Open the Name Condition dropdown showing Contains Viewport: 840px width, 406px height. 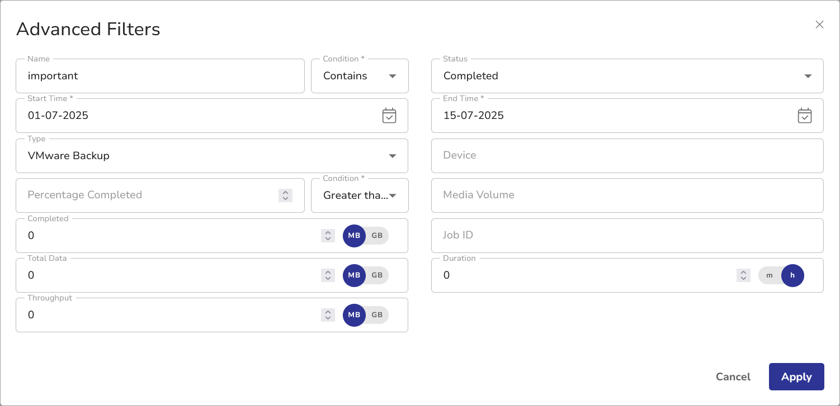pos(360,76)
